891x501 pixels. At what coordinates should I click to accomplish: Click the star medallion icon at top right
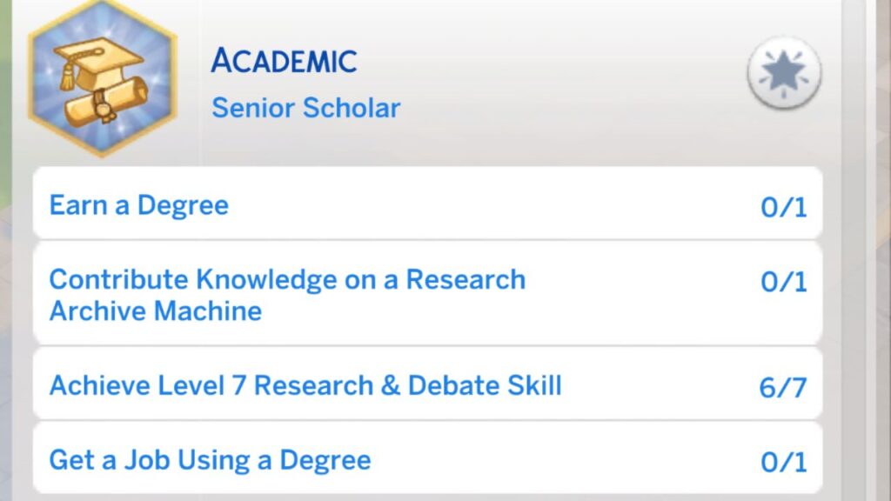[782, 74]
